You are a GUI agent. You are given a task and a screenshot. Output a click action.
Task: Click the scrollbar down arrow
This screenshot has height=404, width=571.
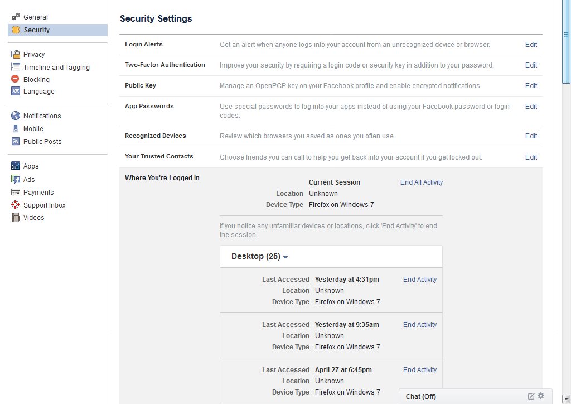pos(566,398)
